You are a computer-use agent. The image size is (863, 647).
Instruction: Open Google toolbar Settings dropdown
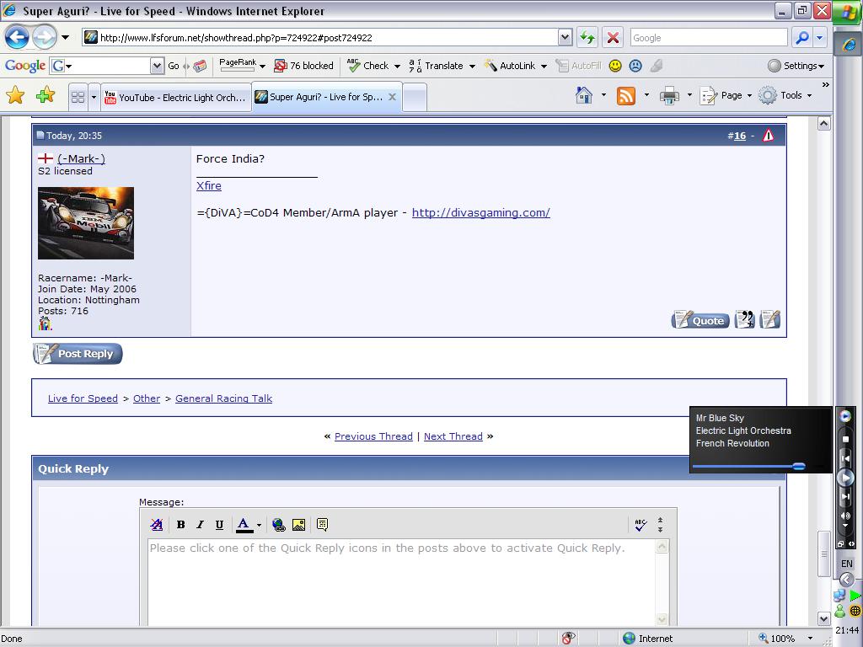coord(796,66)
